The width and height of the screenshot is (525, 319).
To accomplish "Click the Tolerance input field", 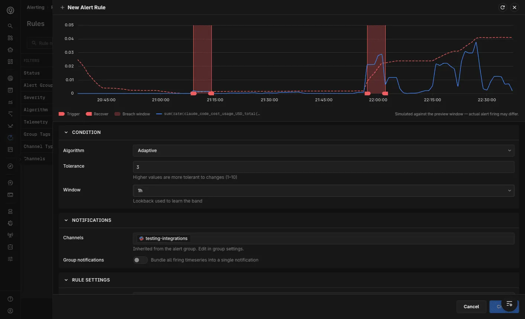I will coord(324,167).
